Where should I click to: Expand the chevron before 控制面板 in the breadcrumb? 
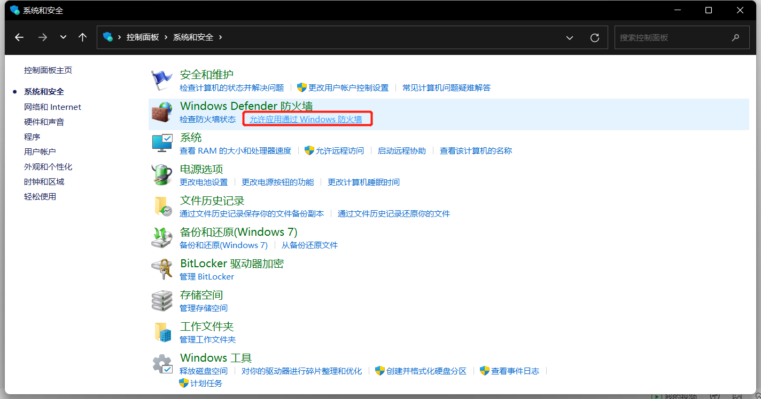pyautogui.click(x=120, y=37)
